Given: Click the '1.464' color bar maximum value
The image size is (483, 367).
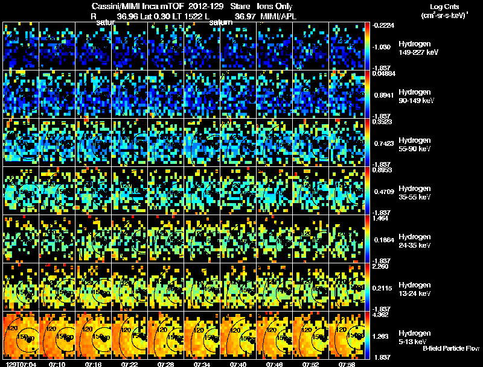Looking at the screenshot, I should click(380, 218).
